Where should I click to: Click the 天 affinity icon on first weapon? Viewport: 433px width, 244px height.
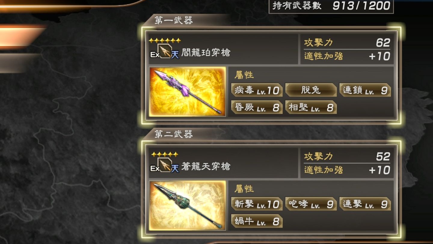[175, 55]
